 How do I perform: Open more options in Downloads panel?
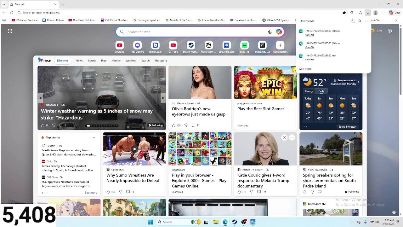(366, 21)
